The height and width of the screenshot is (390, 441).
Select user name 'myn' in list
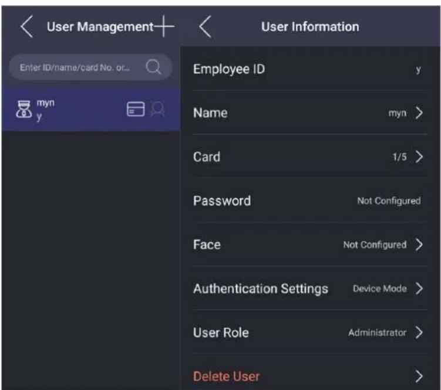pos(45,103)
